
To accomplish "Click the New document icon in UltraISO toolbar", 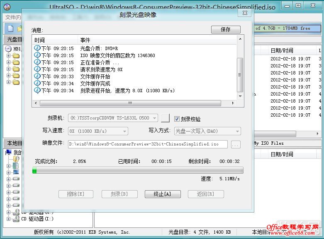I will 10,29.
